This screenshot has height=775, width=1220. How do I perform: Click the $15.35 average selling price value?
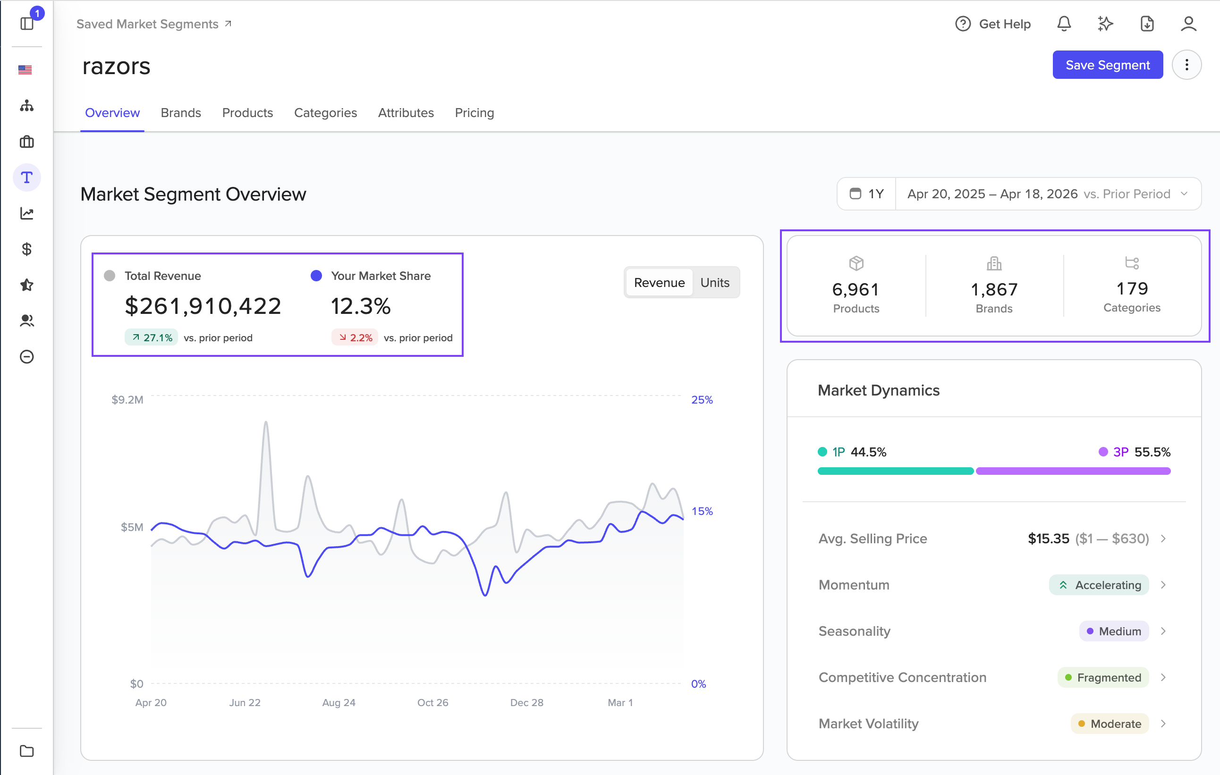point(1048,538)
